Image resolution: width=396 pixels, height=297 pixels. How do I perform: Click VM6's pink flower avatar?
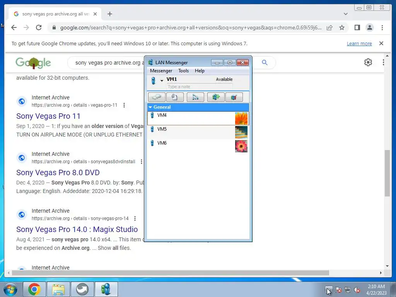coord(241,146)
